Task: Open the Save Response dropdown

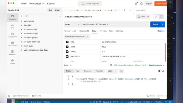Action: tap(156, 65)
